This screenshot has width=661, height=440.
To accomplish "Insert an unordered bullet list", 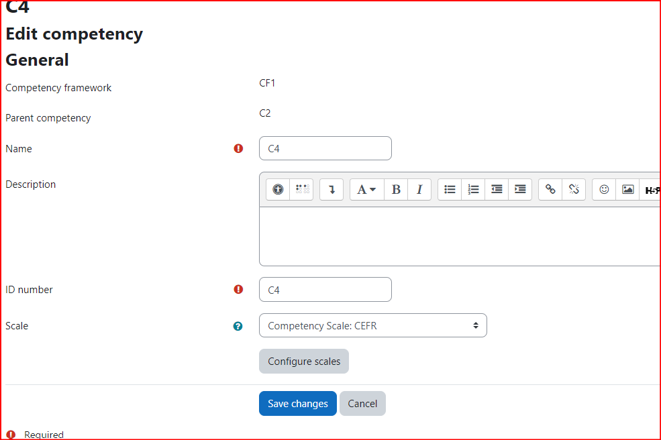I will click(x=450, y=190).
